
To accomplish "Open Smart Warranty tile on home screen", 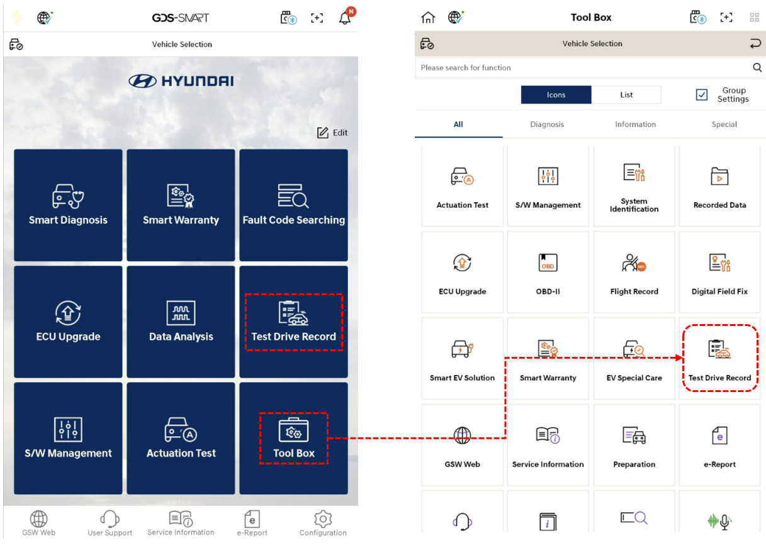I will (181, 205).
